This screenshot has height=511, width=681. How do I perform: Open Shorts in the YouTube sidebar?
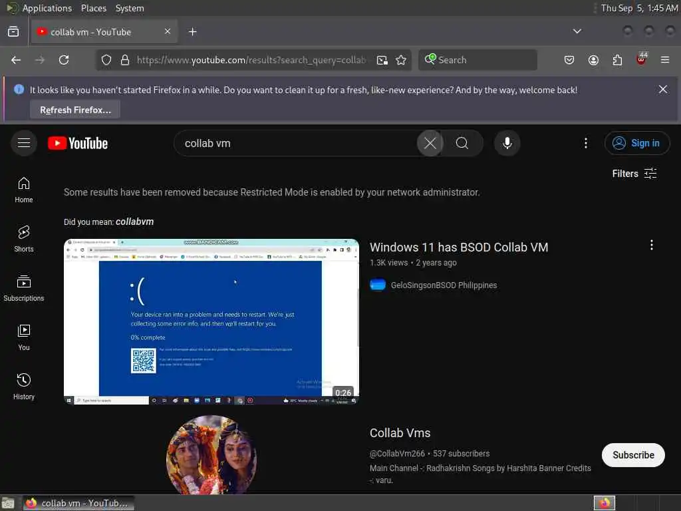[x=24, y=239]
